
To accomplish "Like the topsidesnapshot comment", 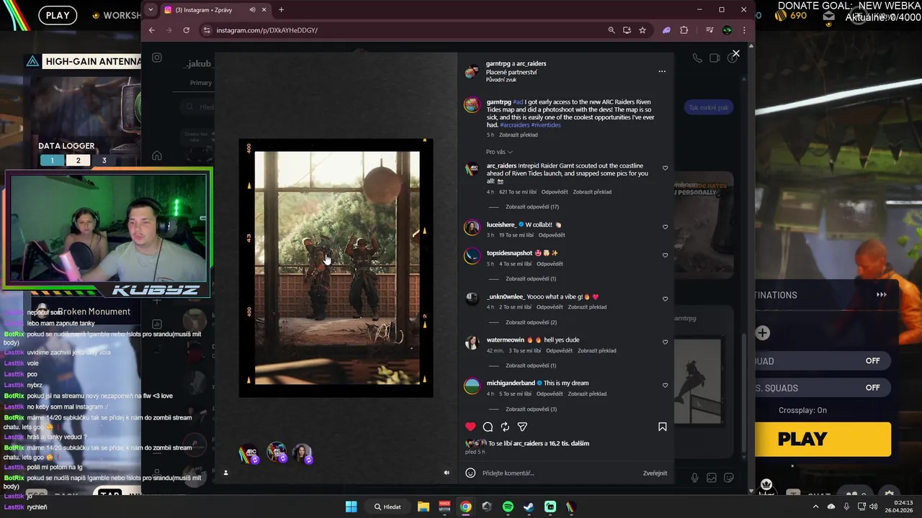I will pos(665,255).
